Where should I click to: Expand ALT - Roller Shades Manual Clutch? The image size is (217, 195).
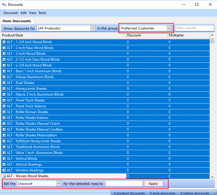click(x=4, y=124)
